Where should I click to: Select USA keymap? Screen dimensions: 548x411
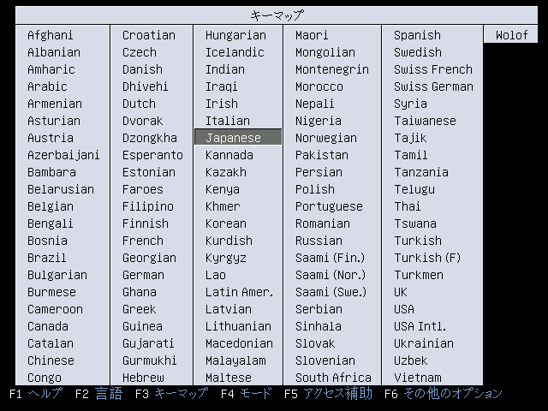pyautogui.click(x=404, y=309)
